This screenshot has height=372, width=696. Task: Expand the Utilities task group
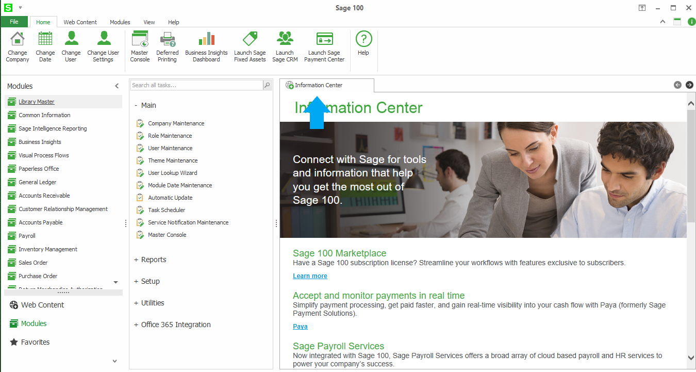pyautogui.click(x=136, y=303)
